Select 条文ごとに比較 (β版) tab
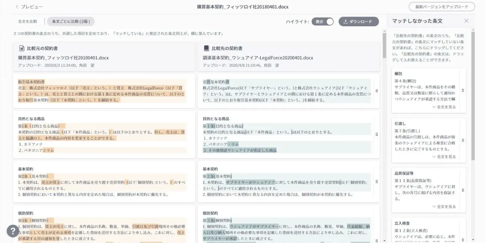Image resolution: width=485 pixels, height=243 pixels. [x=71, y=22]
